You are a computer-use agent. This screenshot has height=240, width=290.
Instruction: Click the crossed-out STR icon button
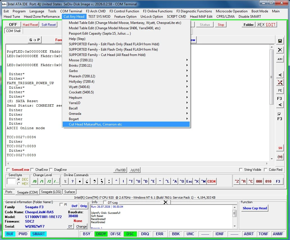tap(280, 157)
